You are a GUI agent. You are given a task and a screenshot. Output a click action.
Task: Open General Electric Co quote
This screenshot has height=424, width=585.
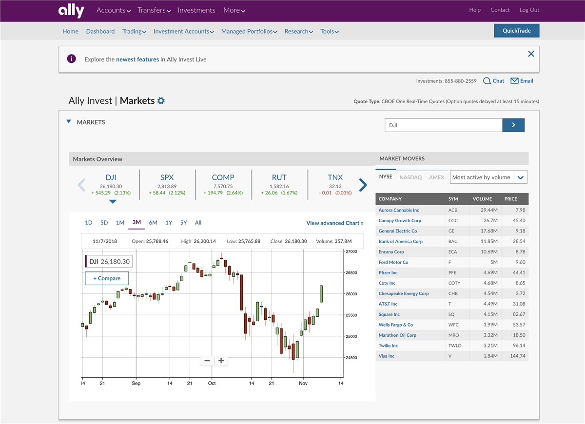[398, 231]
